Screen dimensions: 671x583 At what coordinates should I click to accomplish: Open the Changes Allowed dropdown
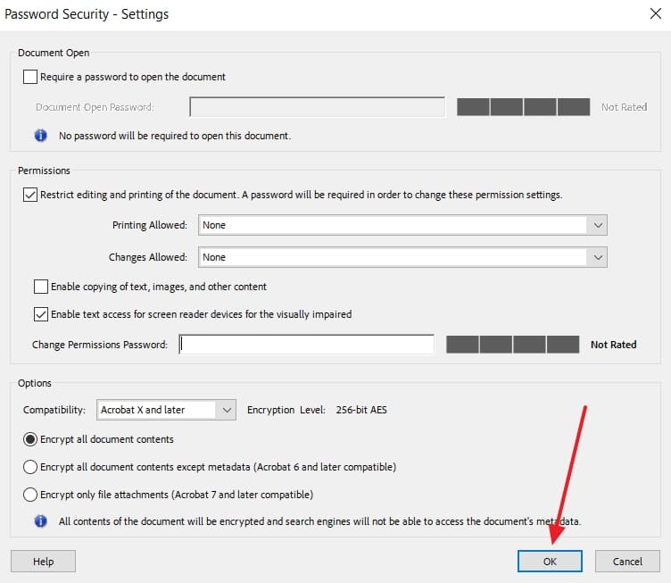(402, 257)
